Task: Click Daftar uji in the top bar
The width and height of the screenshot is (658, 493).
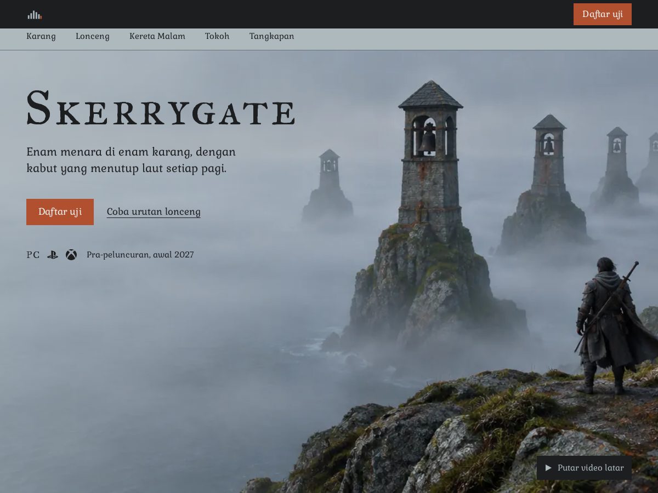Action: (602, 14)
